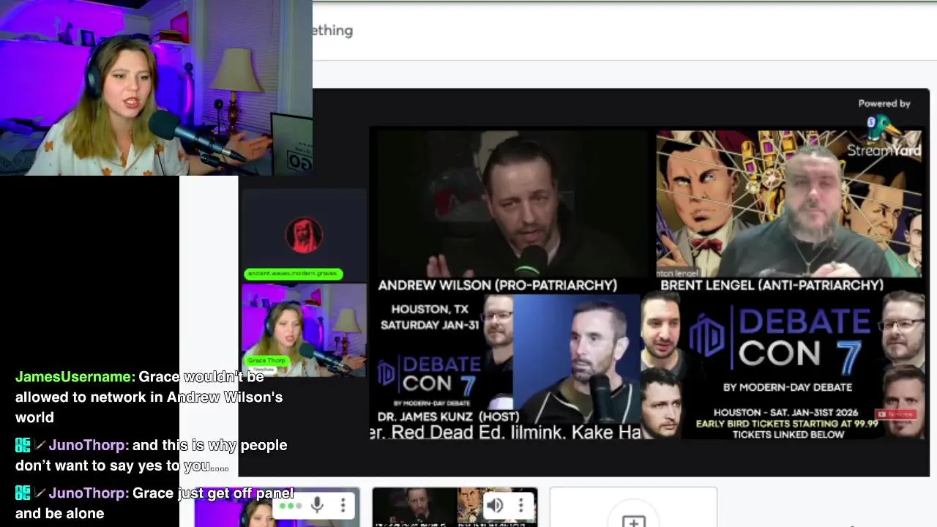The image size is (937, 527).
Task: Click the 'HOUSTON, TX SATURDAY JAN-31' text
Action: 430,317
